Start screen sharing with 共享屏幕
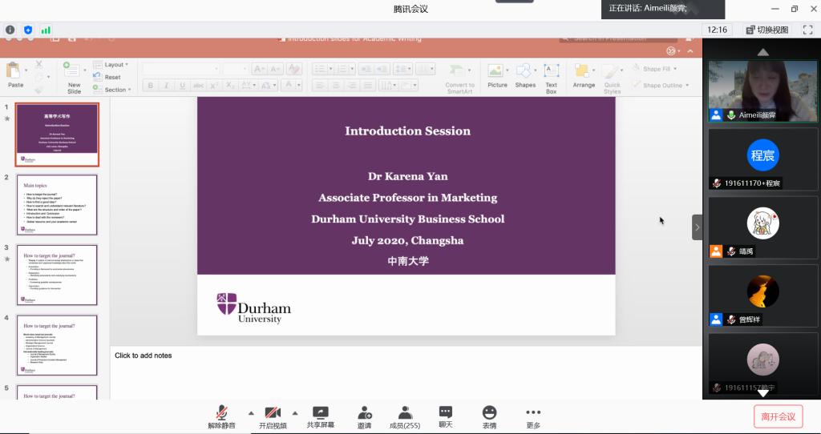Image resolution: width=821 pixels, height=434 pixels. point(321,416)
